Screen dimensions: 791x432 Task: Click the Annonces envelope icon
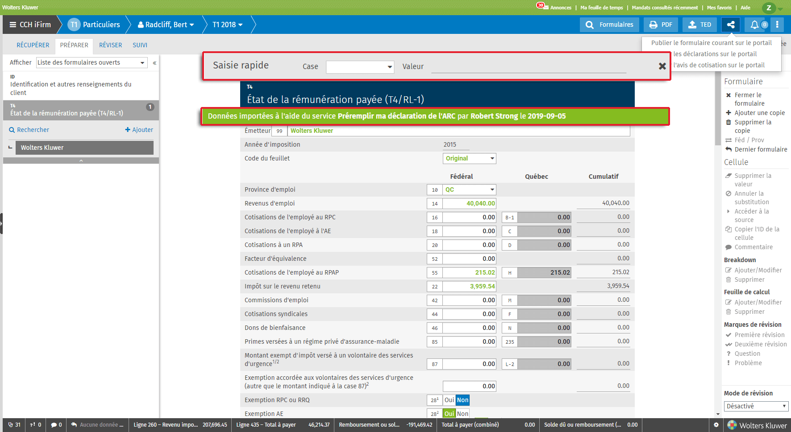coord(546,8)
